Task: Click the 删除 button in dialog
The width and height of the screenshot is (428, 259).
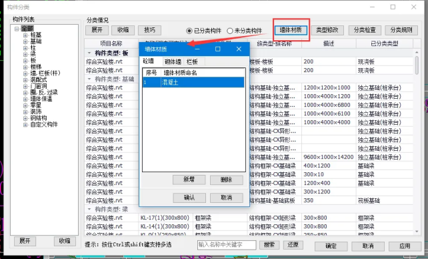Action: coord(226,180)
